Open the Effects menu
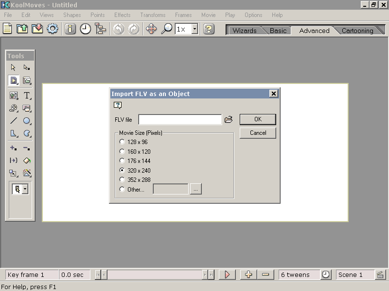This screenshot has width=389, height=291. pyautogui.click(x=123, y=15)
